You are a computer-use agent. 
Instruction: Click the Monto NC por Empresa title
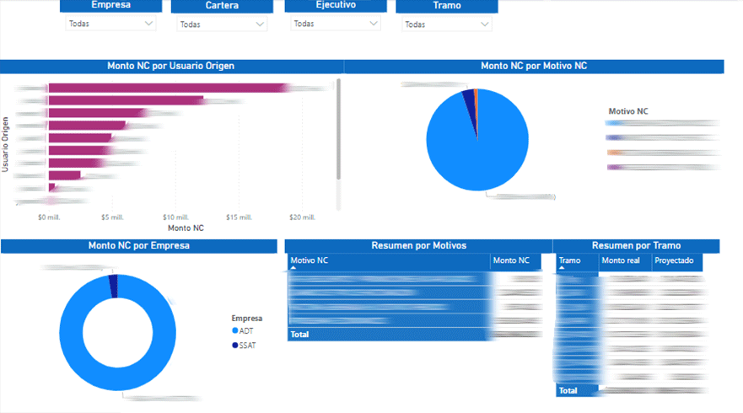pos(139,245)
